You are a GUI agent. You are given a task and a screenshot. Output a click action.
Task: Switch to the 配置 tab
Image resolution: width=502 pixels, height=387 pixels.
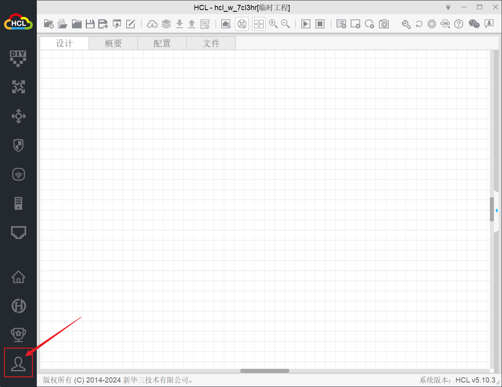point(162,43)
